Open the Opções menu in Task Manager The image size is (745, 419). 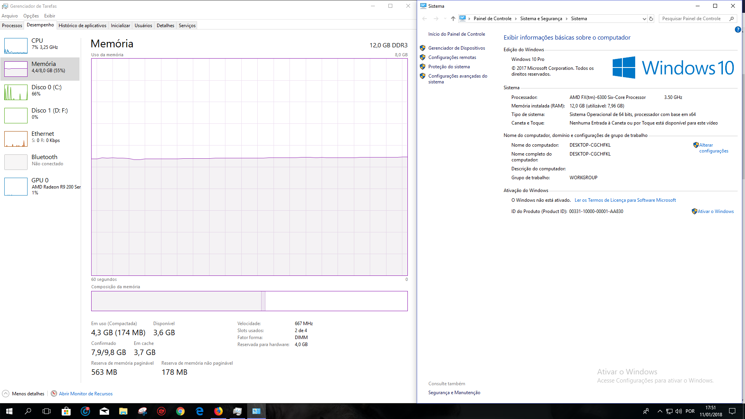click(x=31, y=16)
